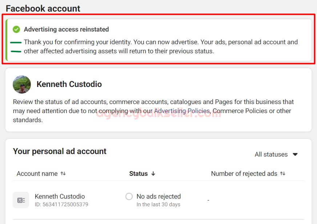Click the dash under Number of rejected ads
This screenshot has height=224, width=317.
point(208,199)
